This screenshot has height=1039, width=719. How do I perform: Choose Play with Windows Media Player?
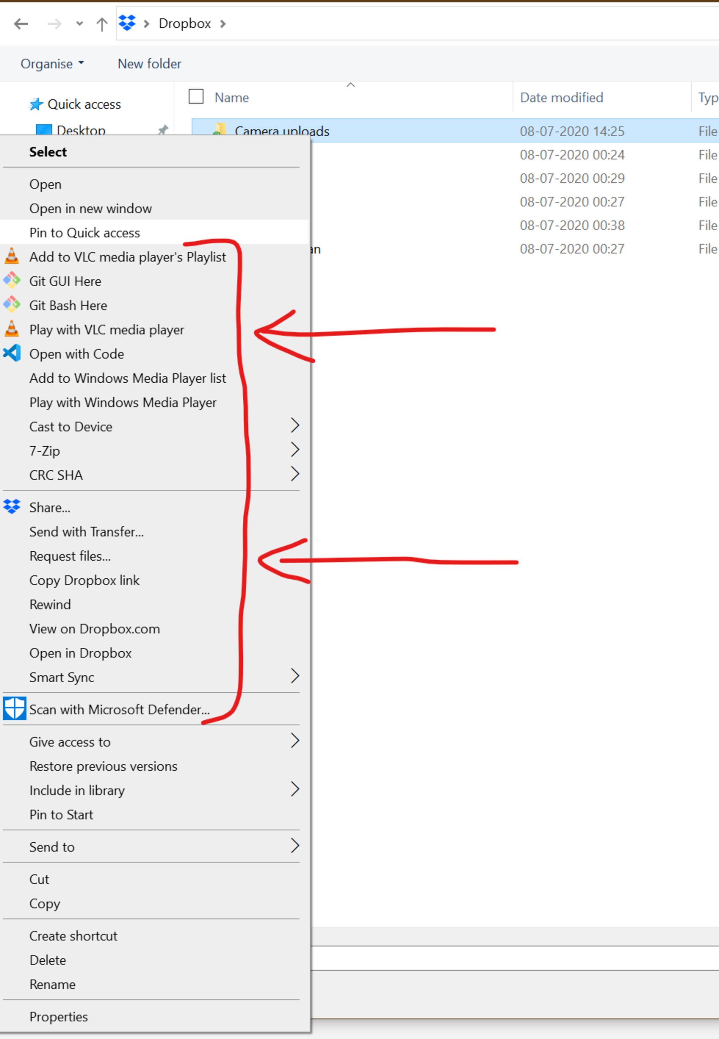(x=154, y=402)
